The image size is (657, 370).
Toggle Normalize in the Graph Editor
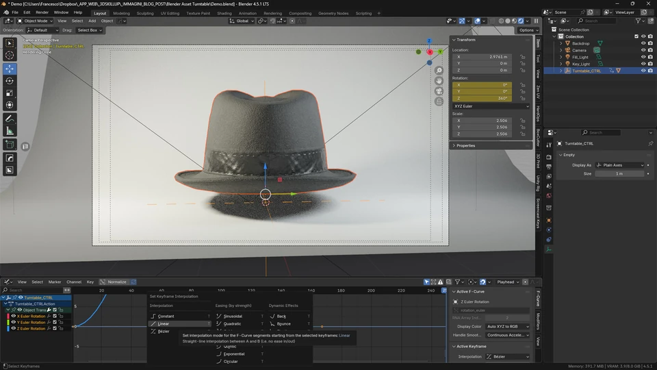114,282
